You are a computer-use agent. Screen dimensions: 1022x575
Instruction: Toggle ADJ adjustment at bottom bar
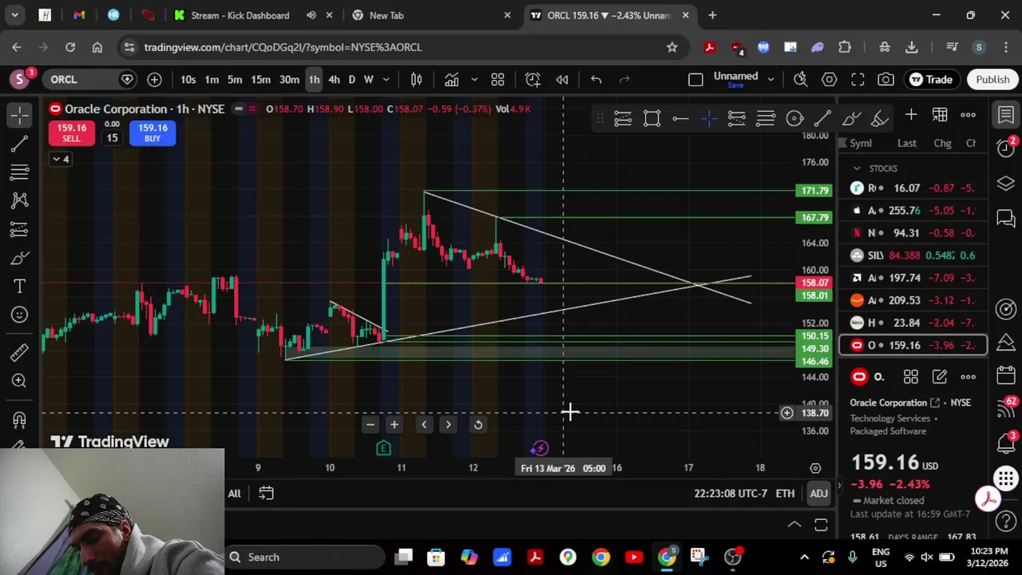click(x=818, y=494)
